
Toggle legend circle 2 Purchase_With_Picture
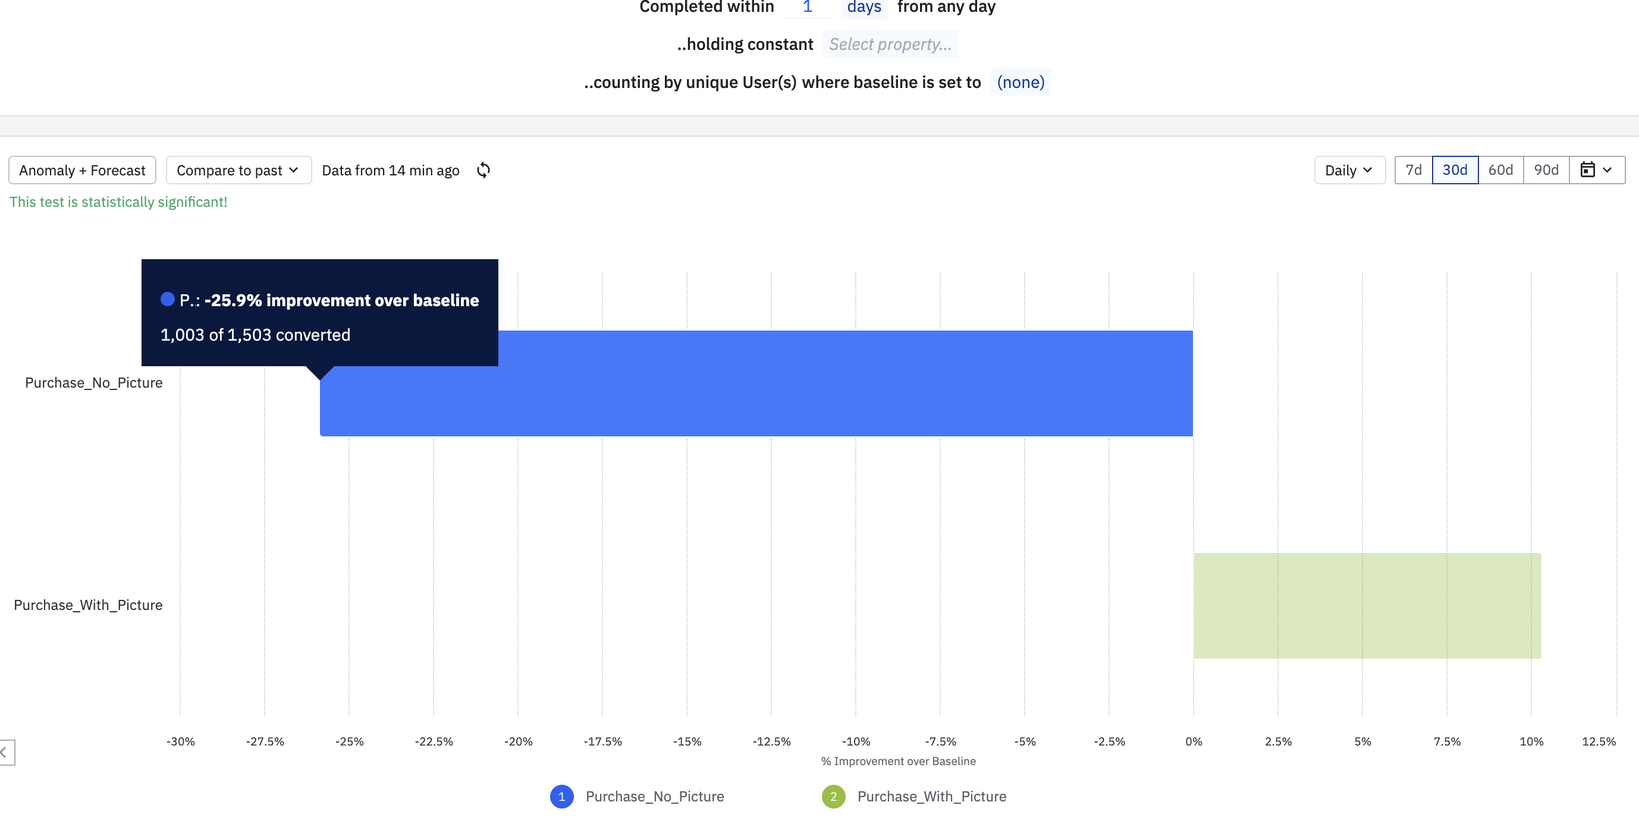[x=833, y=797]
